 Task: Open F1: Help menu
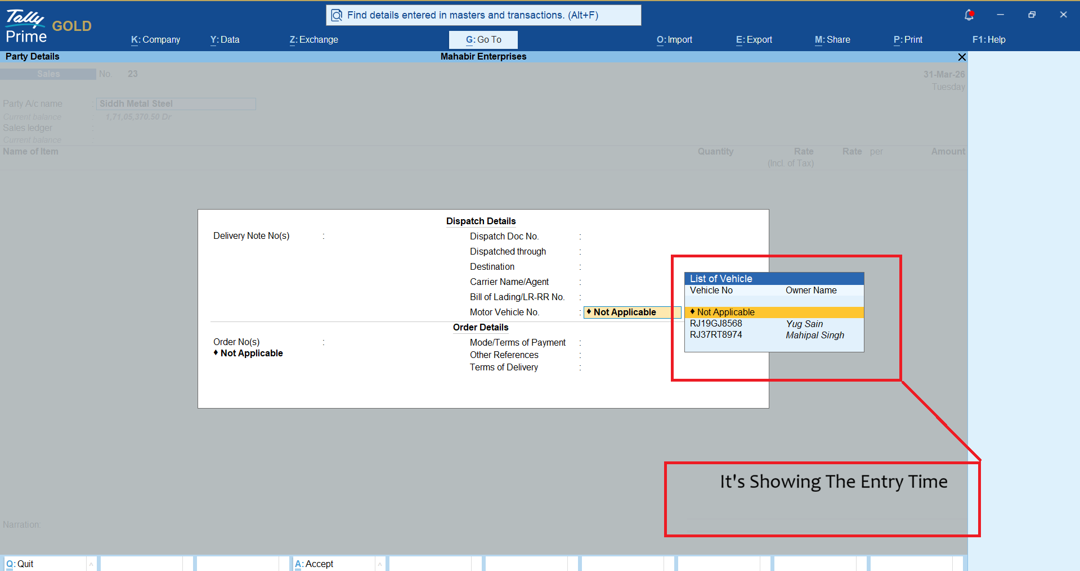pos(989,40)
